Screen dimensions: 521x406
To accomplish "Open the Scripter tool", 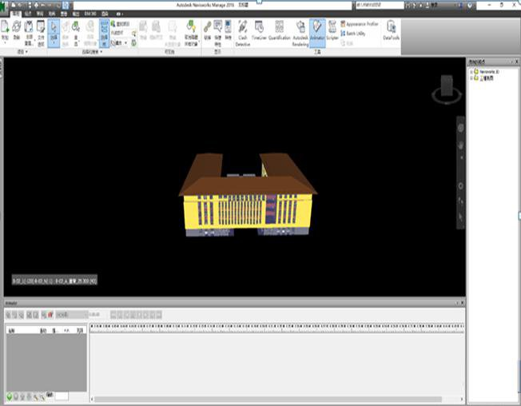I will [x=332, y=30].
